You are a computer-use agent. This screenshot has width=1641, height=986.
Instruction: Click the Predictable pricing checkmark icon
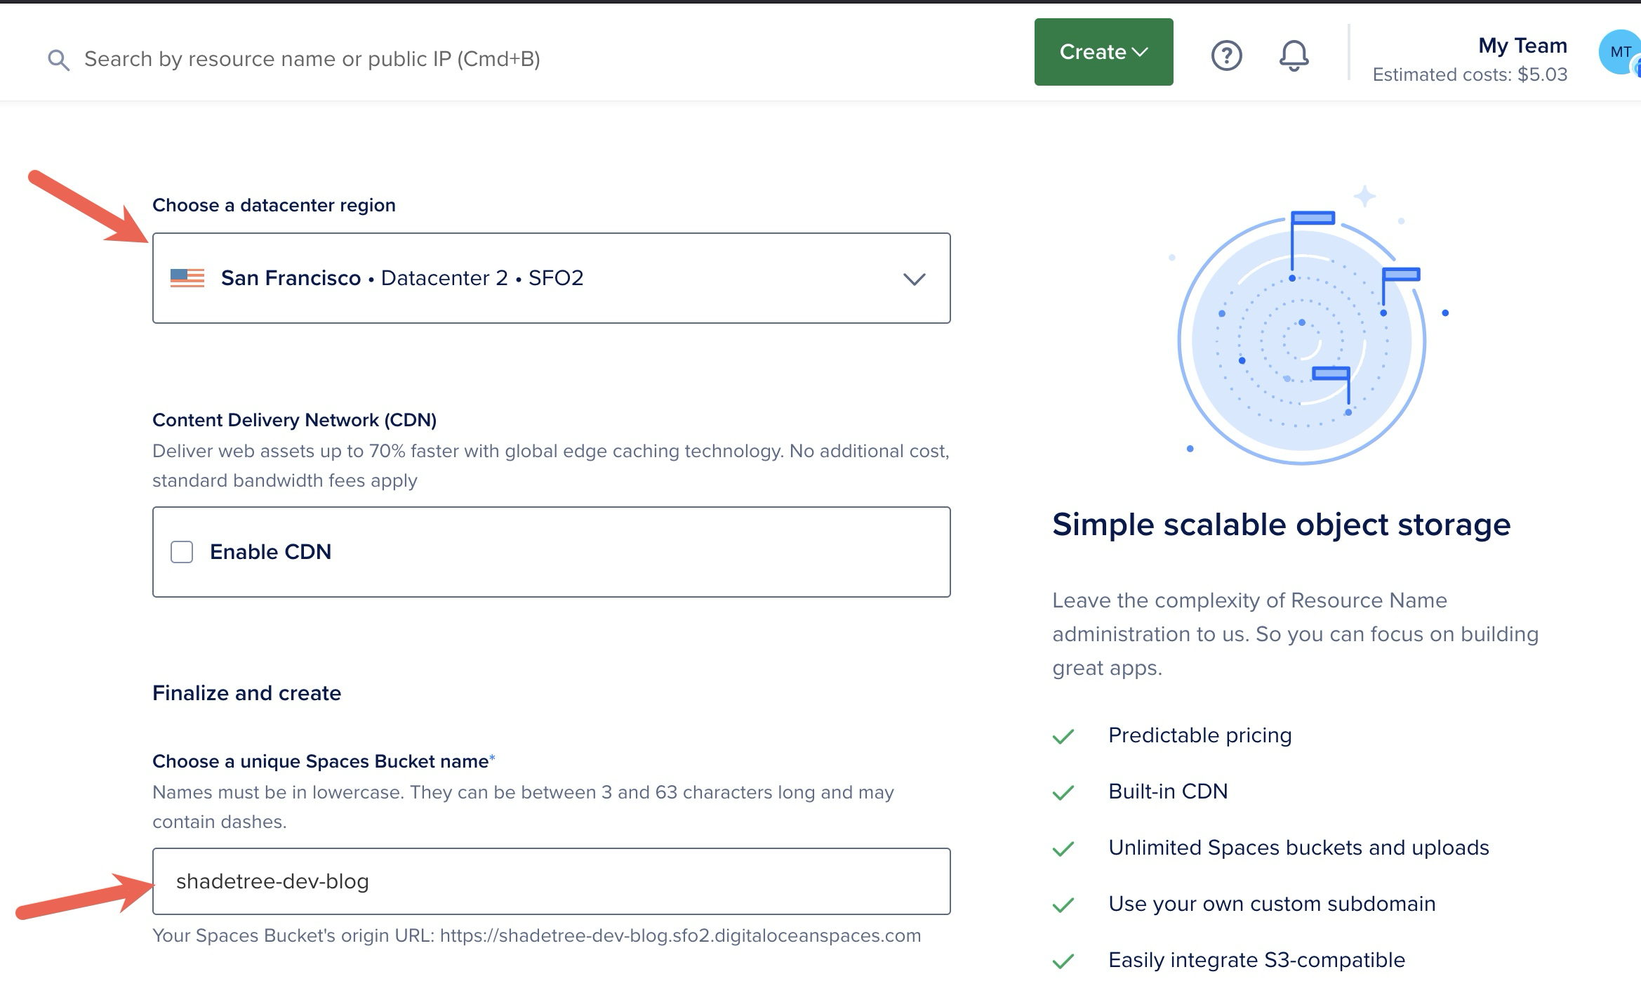point(1063,736)
